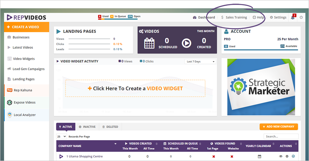This screenshot has width=309, height=161.
Task: Click the blue checkmark icon in Actions column
Action: tap(293, 156)
